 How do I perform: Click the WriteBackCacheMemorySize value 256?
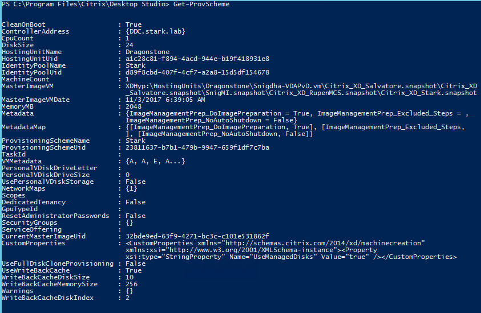(x=132, y=284)
